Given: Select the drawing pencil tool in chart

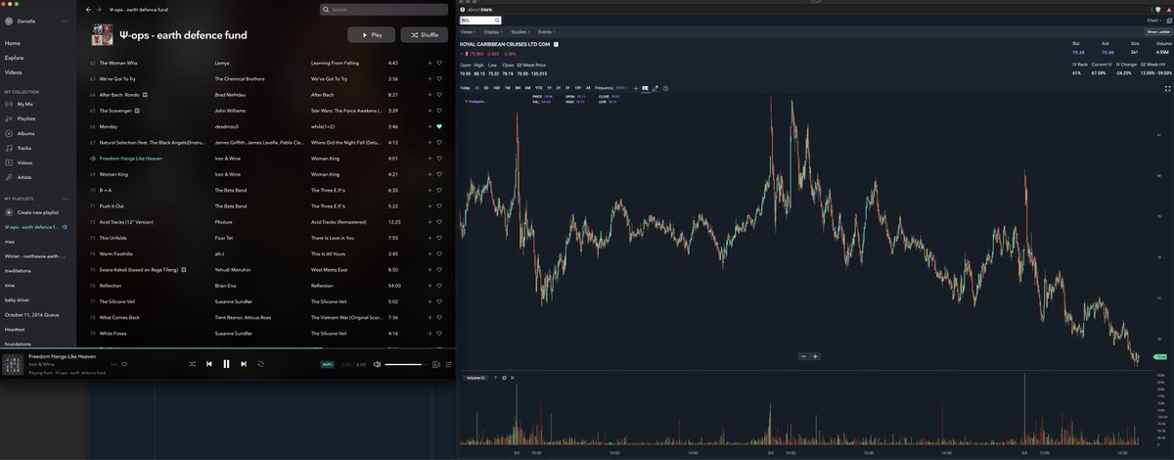Looking at the screenshot, I should coord(655,88).
